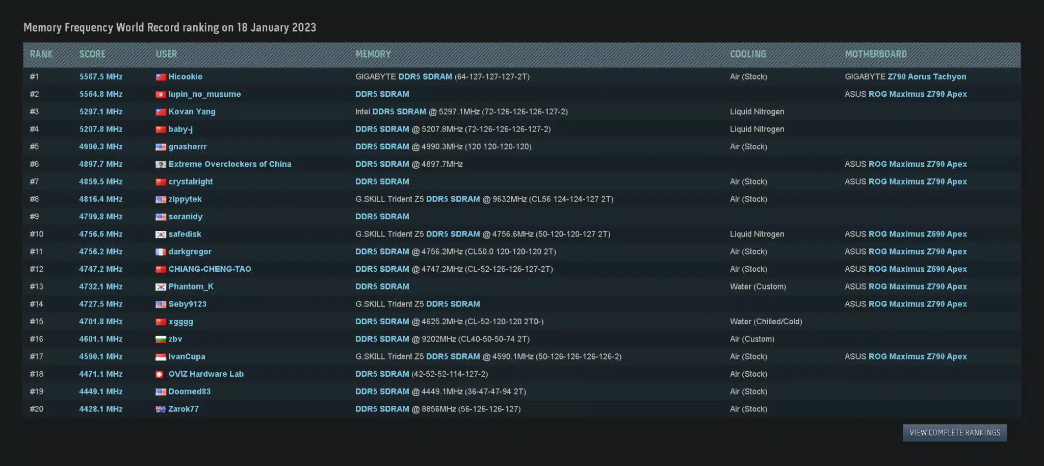
Task: Open the CHIANG-CHENG-TAO user profile
Action: tap(210, 269)
